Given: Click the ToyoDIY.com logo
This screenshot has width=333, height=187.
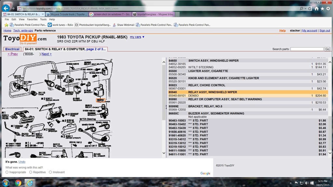Looking at the screenshot, I should click(25, 39).
